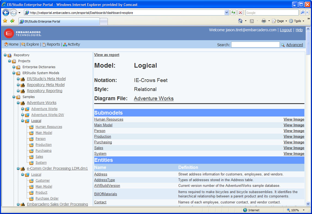Open the Activity portal menu item
This screenshot has width=312, height=214.
point(71,44)
